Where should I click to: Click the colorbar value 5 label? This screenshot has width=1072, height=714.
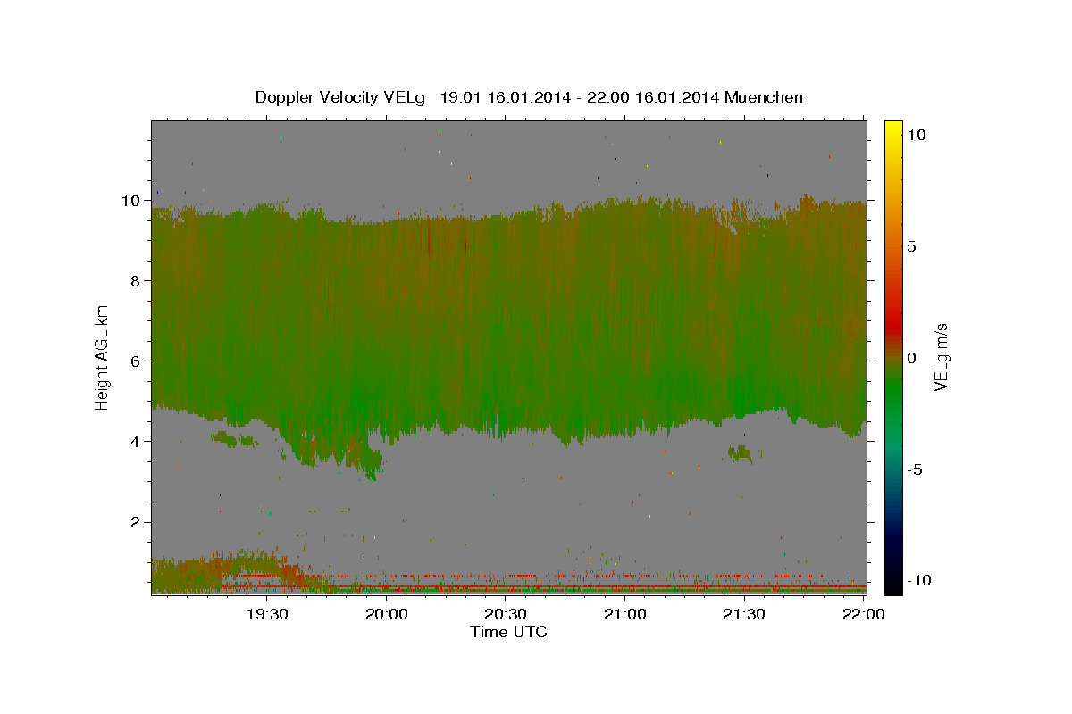tap(913, 246)
